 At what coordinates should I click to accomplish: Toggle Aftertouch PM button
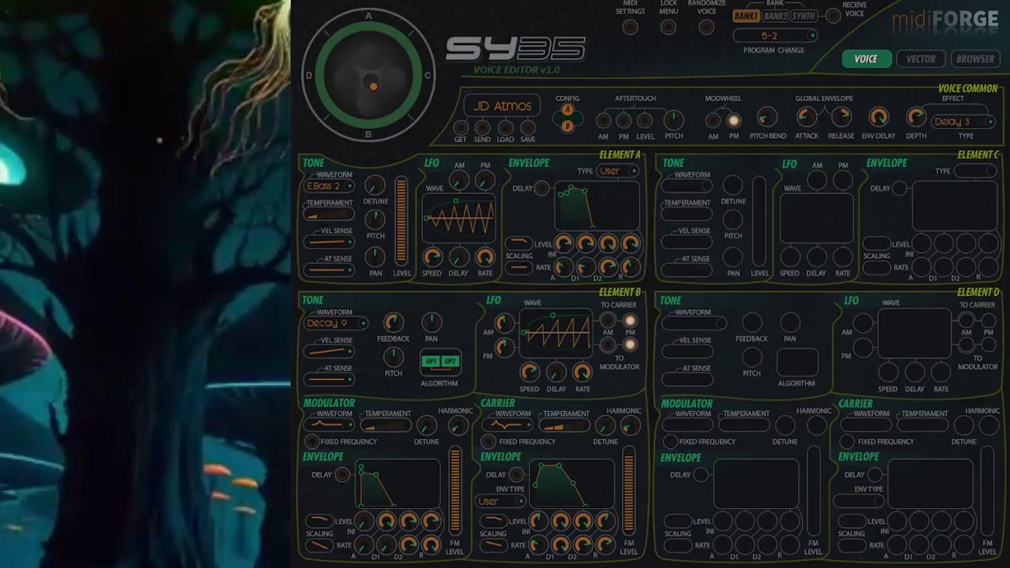[623, 121]
